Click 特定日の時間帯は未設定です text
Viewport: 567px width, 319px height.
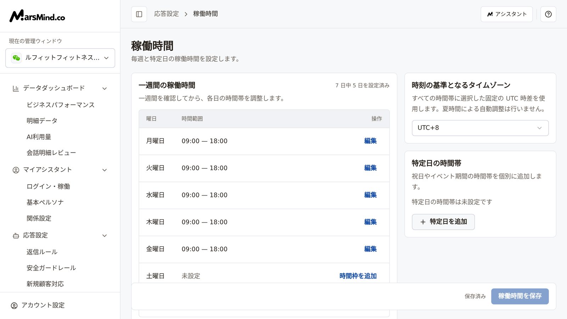click(x=452, y=202)
